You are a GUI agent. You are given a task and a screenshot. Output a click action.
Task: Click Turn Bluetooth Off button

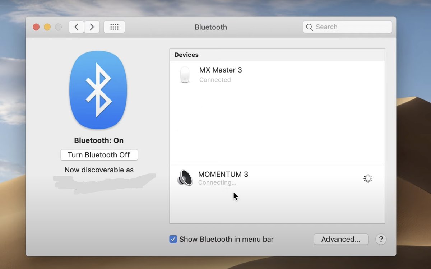(99, 155)
